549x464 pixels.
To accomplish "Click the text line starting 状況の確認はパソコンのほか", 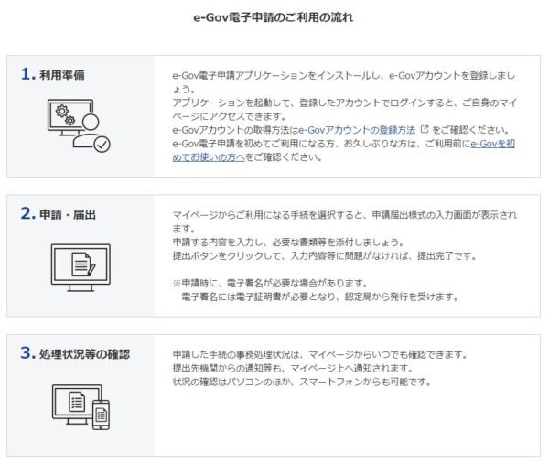I will (302, 382).
